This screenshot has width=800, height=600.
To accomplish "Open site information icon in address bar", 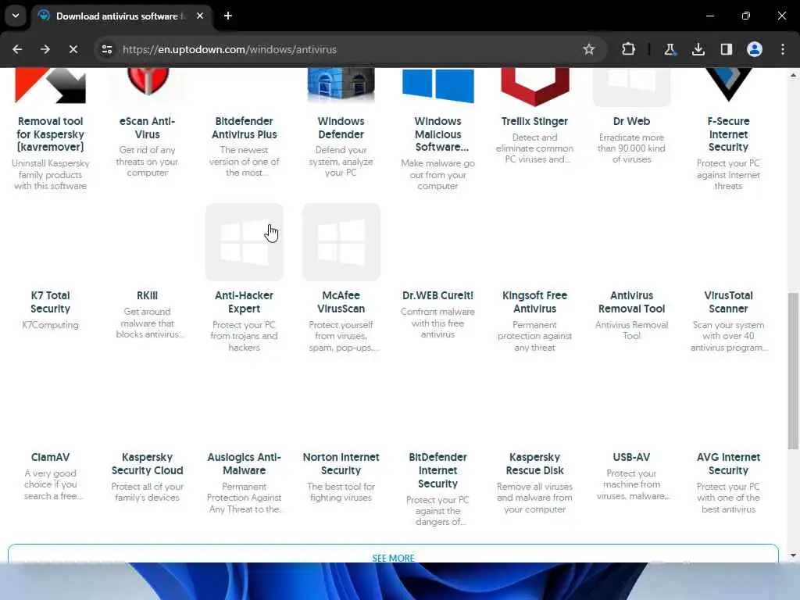I will [106, 49].
